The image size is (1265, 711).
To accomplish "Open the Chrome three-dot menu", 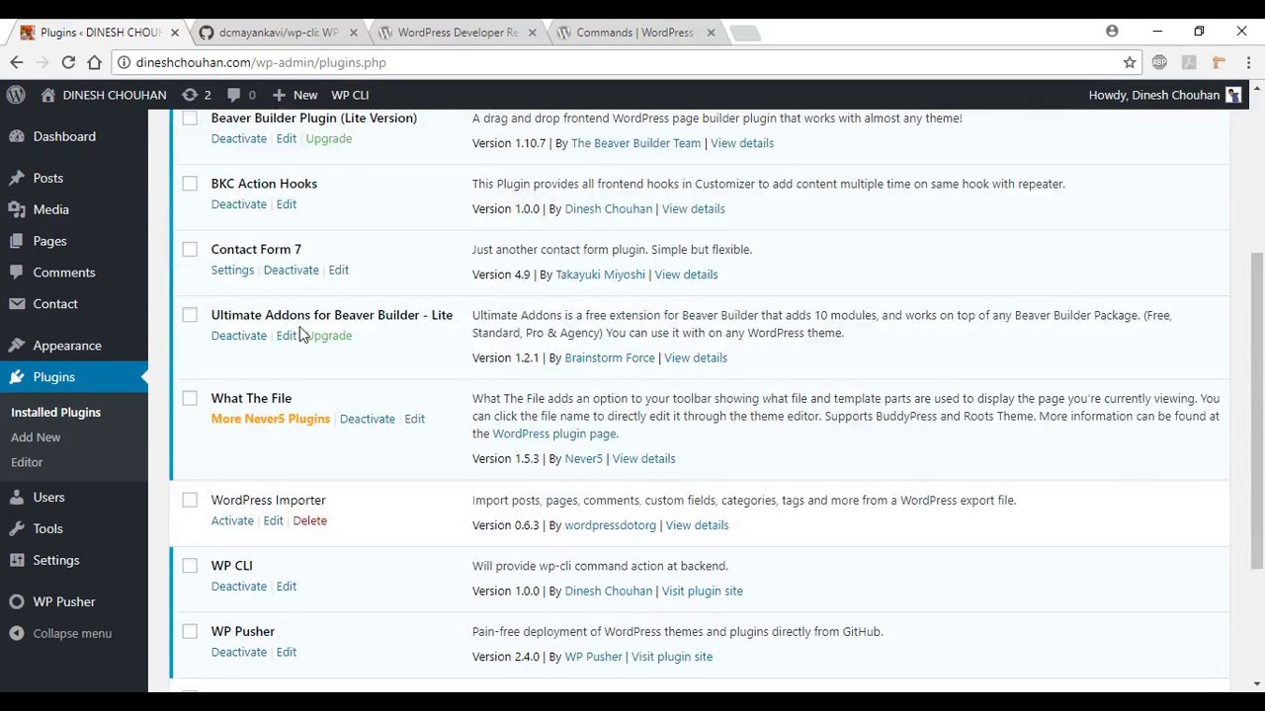I will point(1248,62).
